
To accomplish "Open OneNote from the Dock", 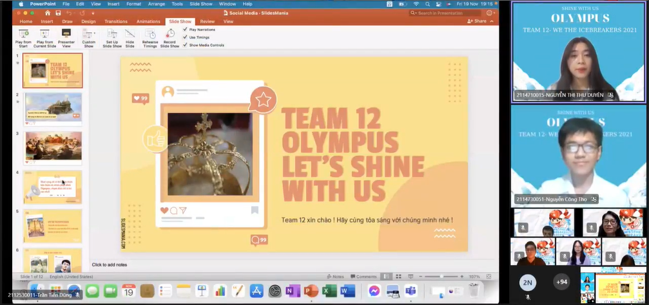I will 293,291.
